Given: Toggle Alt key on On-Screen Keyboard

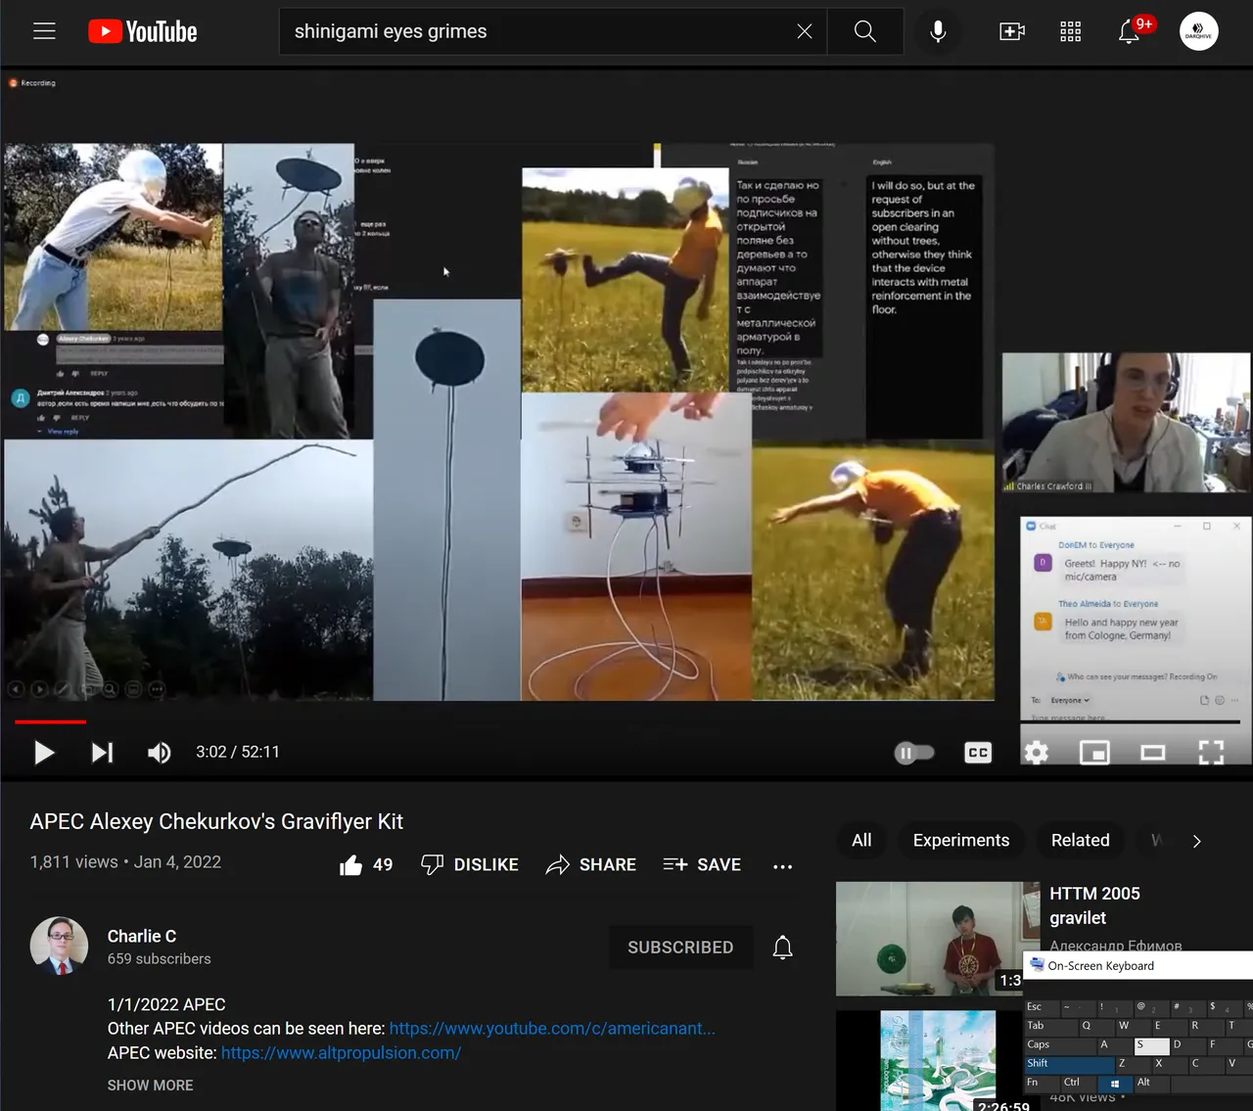Looking at the screenshot, I should coord(1151,1082).
